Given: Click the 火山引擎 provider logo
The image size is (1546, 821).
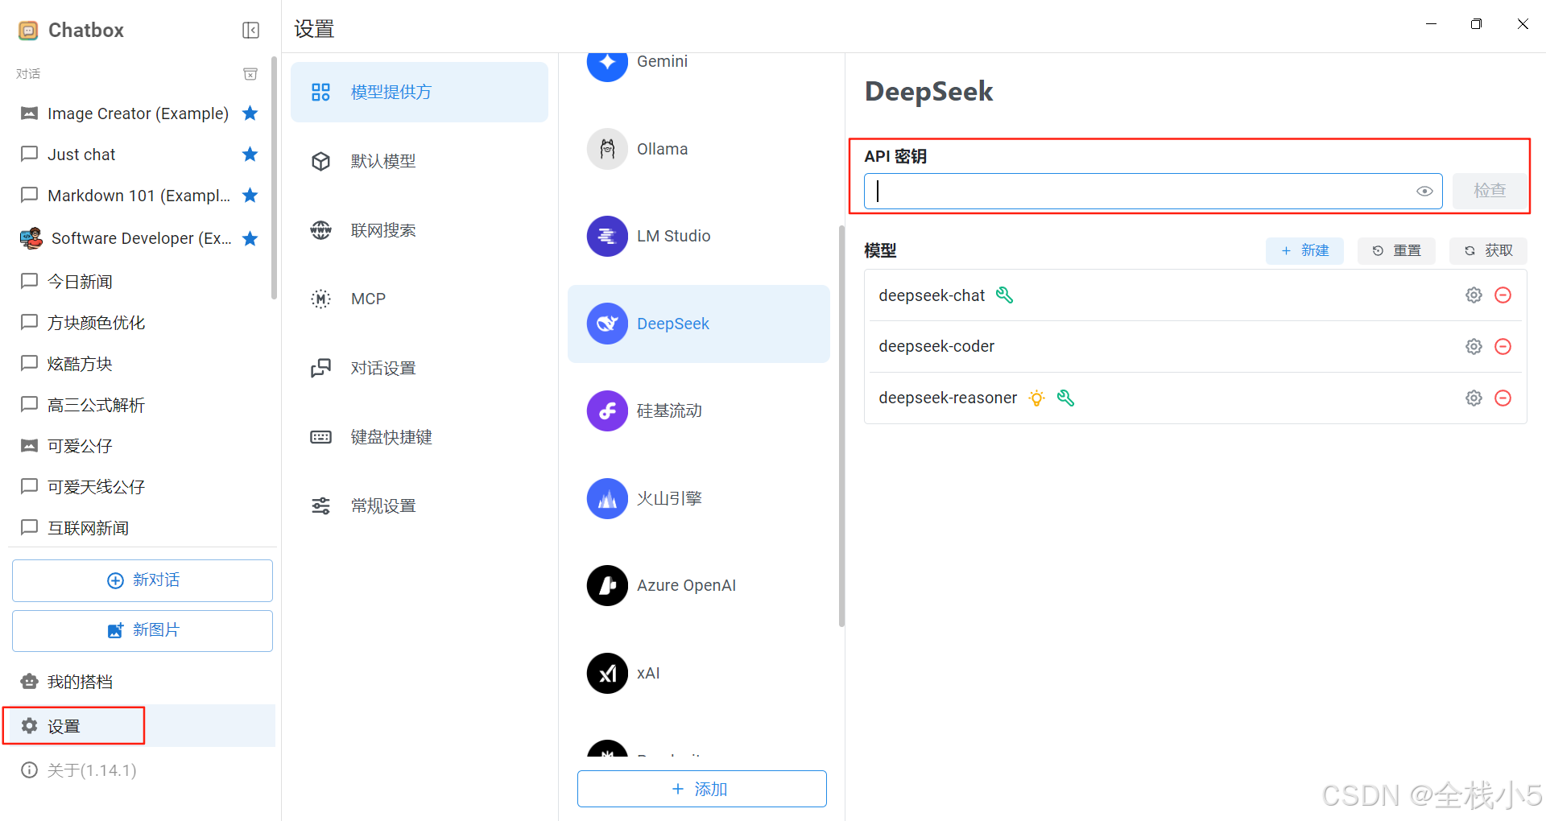Looking at the screenshot, I should 607,498.
